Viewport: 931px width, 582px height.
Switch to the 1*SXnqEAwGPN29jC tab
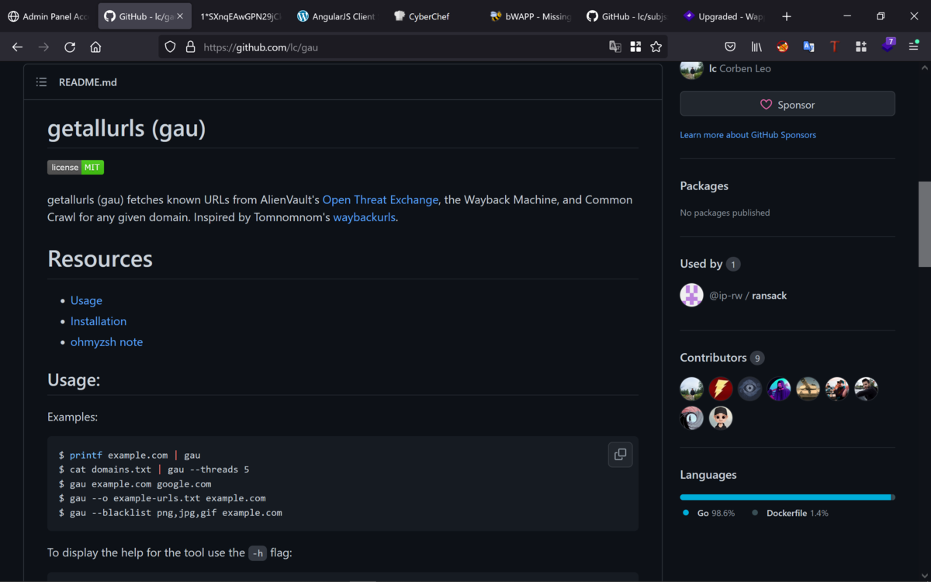[x=240, y=16]
